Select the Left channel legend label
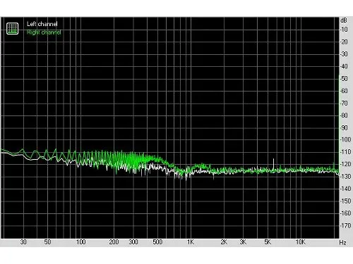 click(42, 24)
